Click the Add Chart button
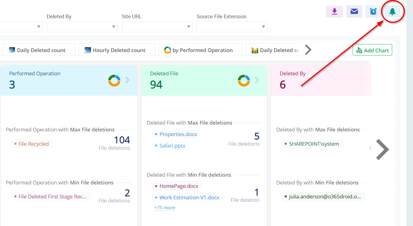 tap(372, 50)
